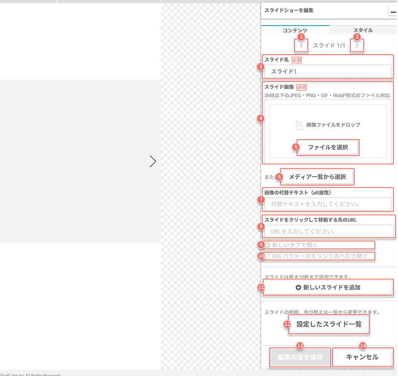Switch to the スタイル tab

point(363,30)
